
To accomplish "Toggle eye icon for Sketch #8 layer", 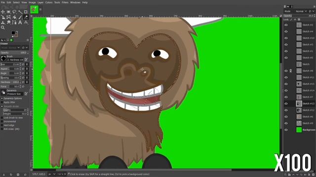I will point(286,71).
